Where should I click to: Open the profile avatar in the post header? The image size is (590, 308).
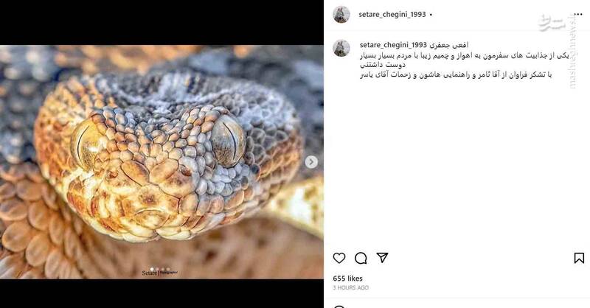341,15
